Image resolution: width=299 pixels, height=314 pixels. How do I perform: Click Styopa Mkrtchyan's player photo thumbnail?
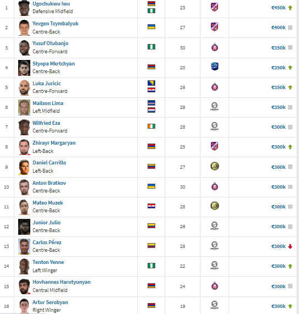(x=24, y=68)
